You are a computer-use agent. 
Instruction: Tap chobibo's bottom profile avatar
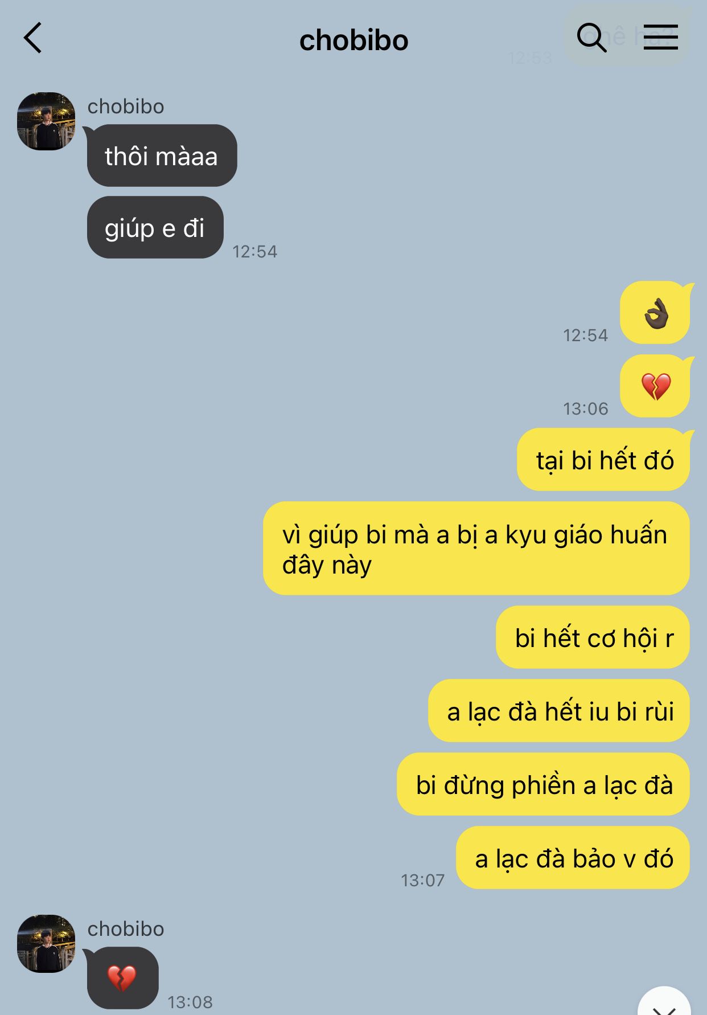pos(46,944)
